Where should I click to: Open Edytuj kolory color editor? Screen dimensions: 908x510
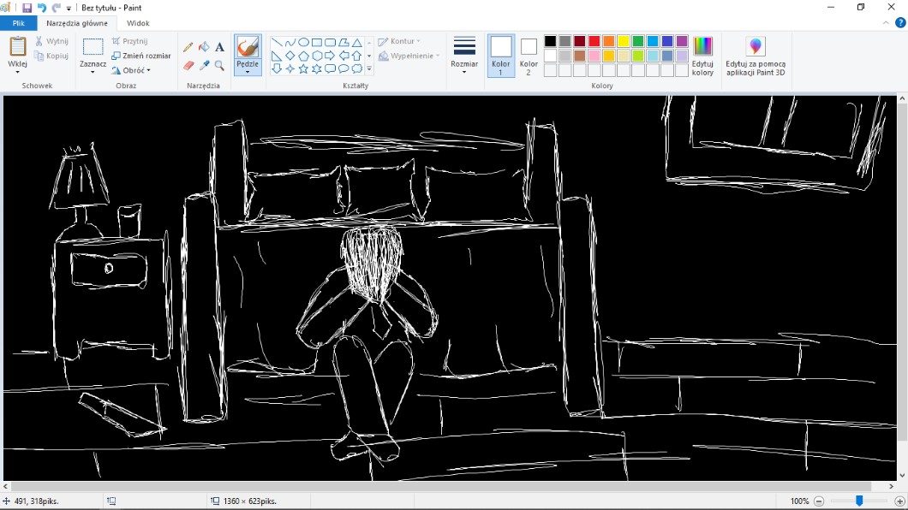tap(702, 56)
